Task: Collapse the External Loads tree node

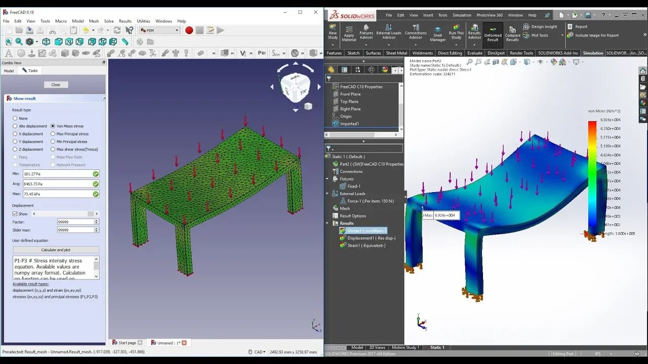Action: (x=327, y=194)
